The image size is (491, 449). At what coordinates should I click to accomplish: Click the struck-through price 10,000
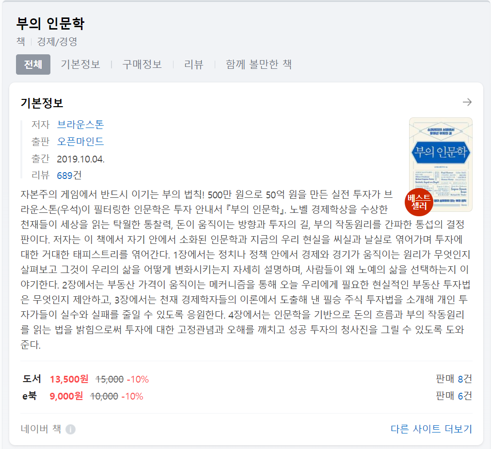tap(104, 396)
